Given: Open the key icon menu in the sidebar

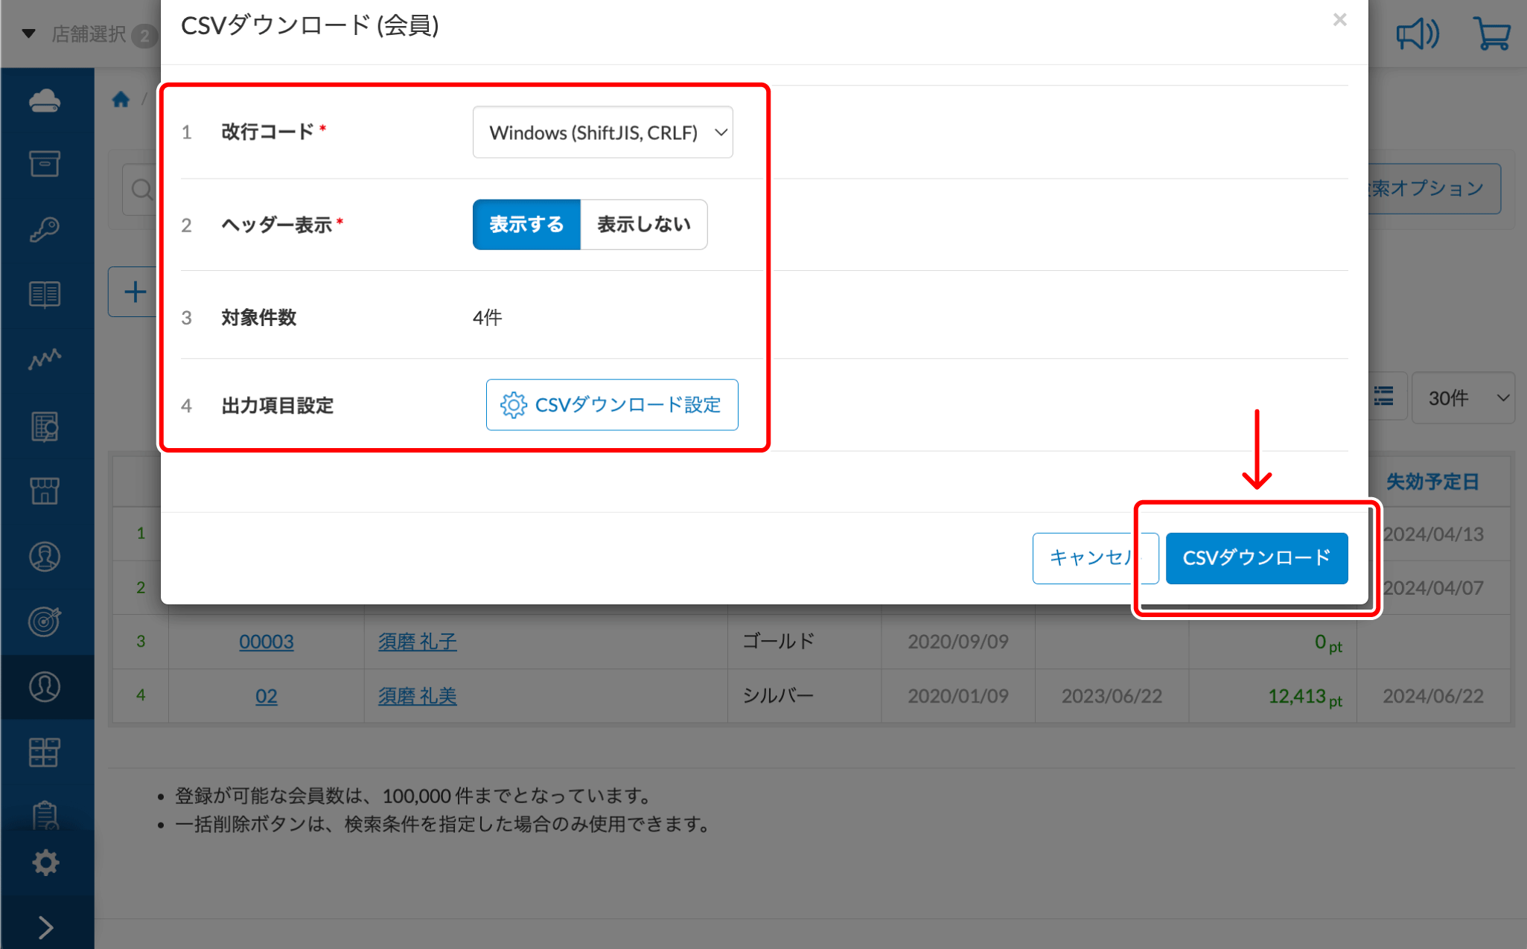Looking at the screenshot, I should [45, 229].
